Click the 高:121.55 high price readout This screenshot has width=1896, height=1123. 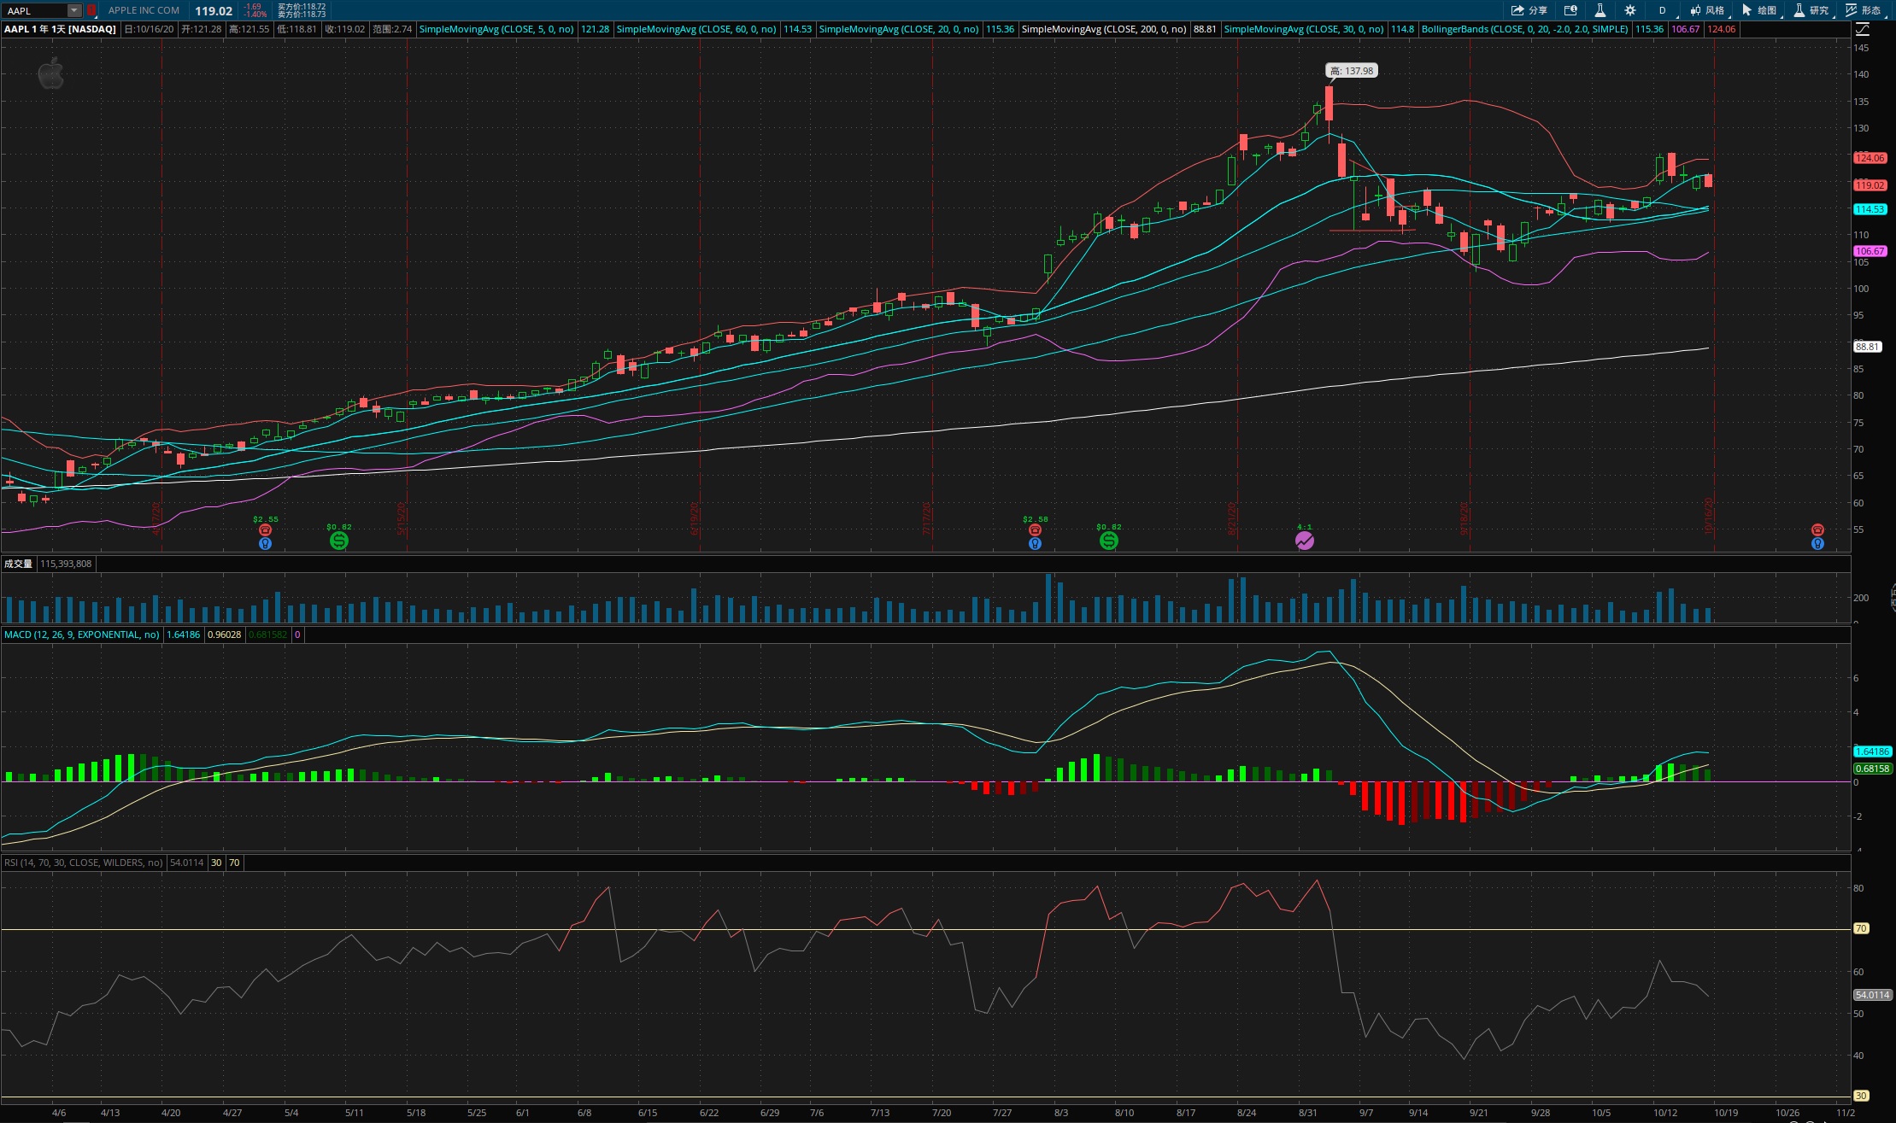click(249, 29)
